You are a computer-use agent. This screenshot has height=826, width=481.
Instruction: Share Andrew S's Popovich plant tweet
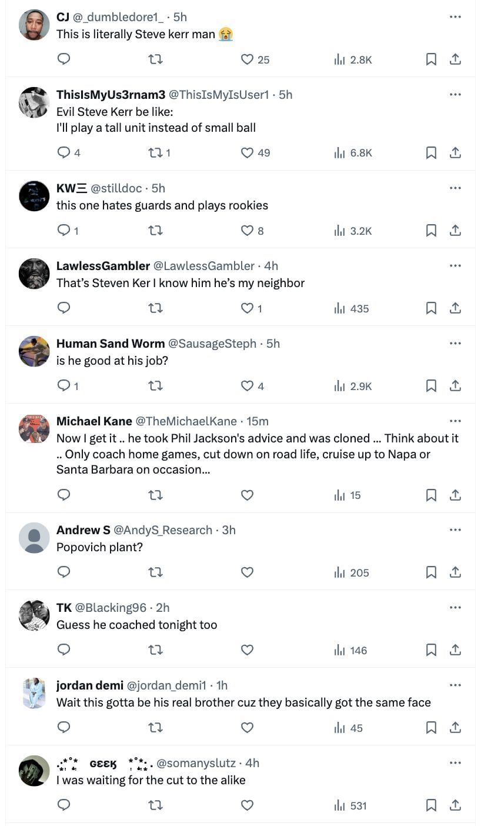[x=455, y=572]
